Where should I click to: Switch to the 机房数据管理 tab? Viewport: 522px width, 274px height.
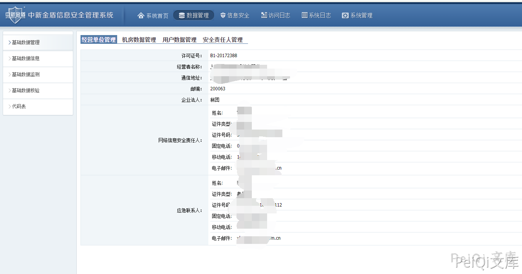click(139, 40)
